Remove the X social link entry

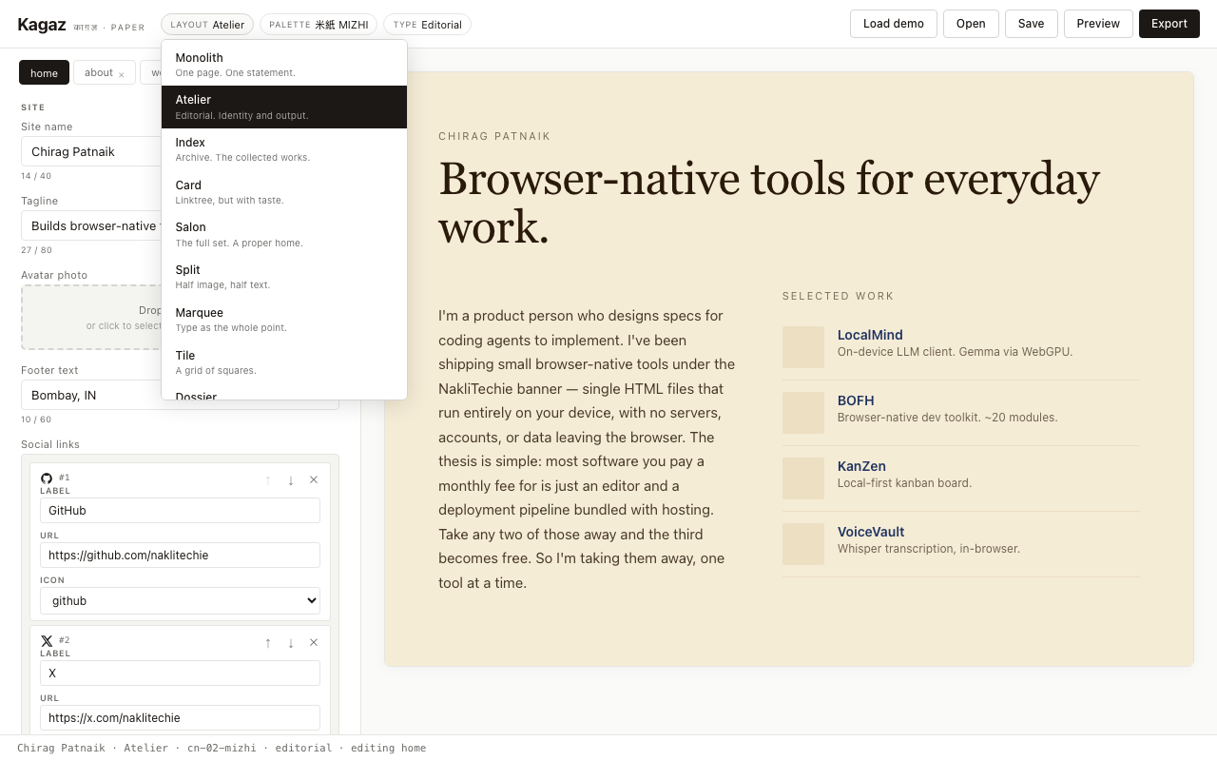click(314, 642)
